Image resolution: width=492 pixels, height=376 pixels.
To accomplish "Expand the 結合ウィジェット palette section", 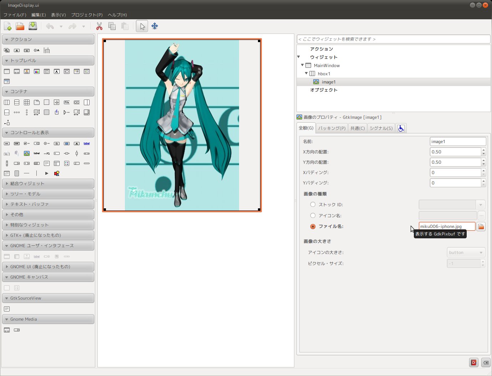I will pyautogui.click(x=48, y=184).
